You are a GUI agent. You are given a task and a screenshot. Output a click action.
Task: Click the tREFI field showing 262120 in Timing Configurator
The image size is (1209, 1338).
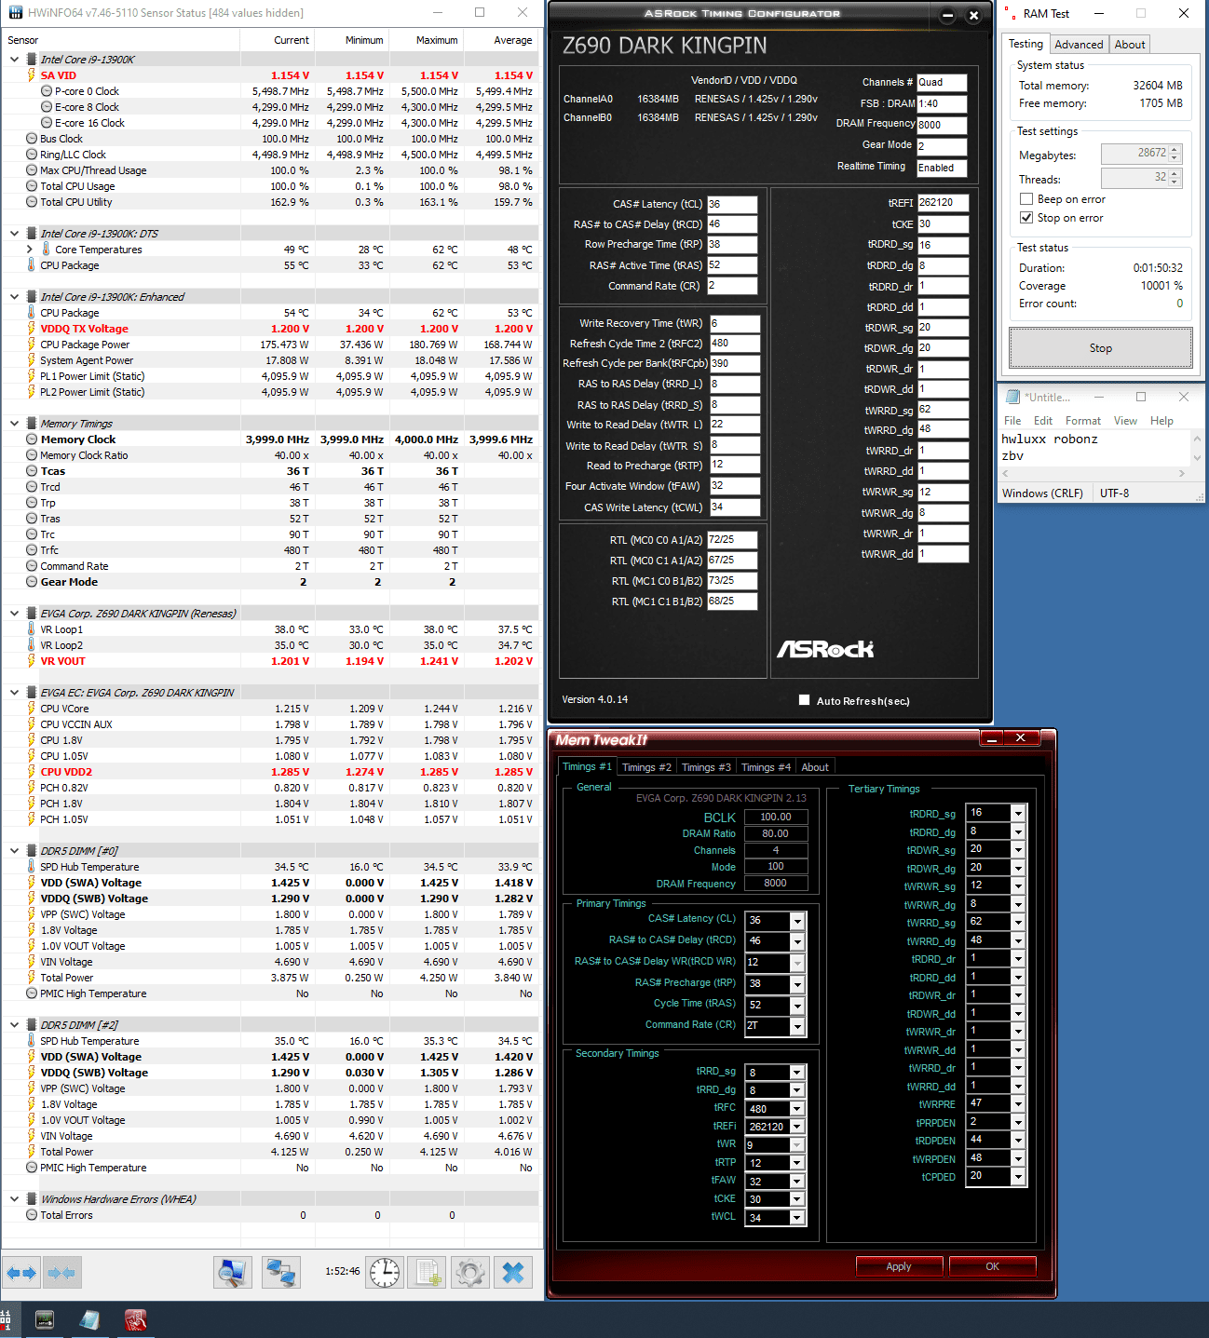click(x=943, y=203)
